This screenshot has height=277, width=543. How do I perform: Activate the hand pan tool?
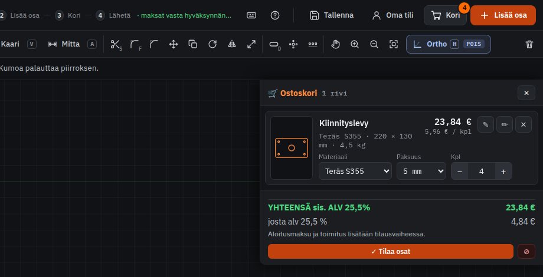[335, 44]
